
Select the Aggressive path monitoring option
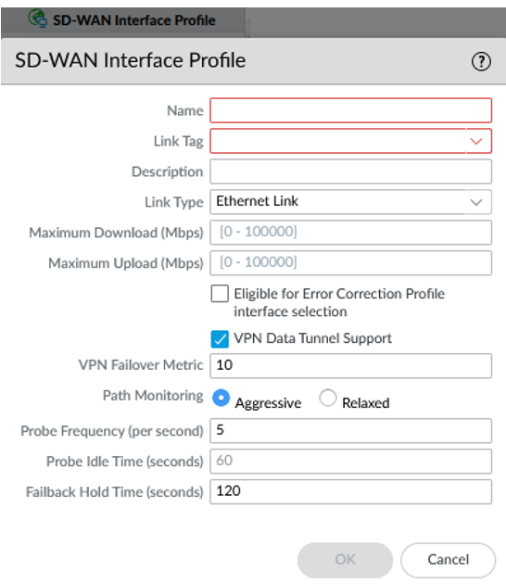click(221, 398)
